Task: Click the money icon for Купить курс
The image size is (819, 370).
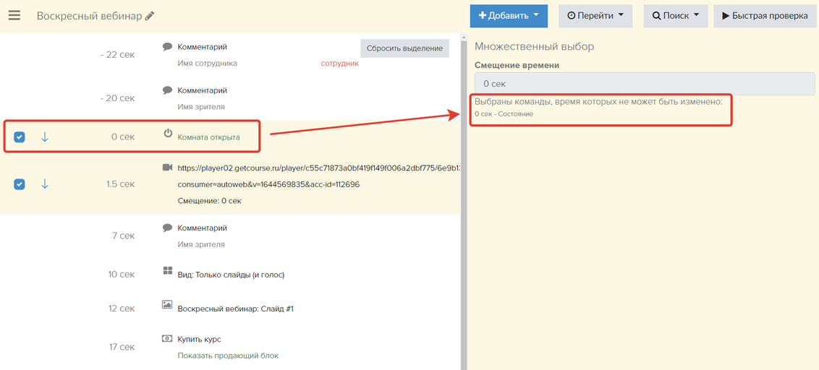Action: pyautogui.click(x=167, y=338)
